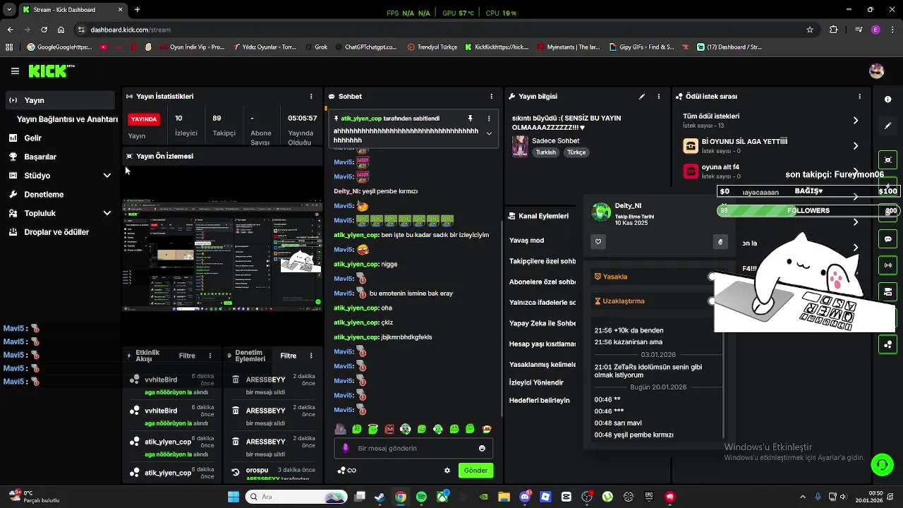Click the Türkçe tag

pyautogui.click(x=576, y=152)
